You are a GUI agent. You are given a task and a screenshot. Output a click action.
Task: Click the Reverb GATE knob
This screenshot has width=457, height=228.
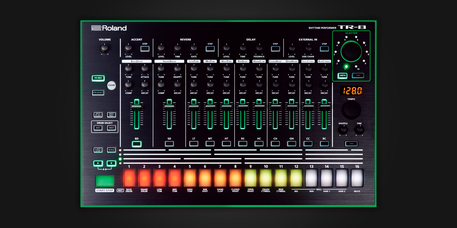click(194, 48)
